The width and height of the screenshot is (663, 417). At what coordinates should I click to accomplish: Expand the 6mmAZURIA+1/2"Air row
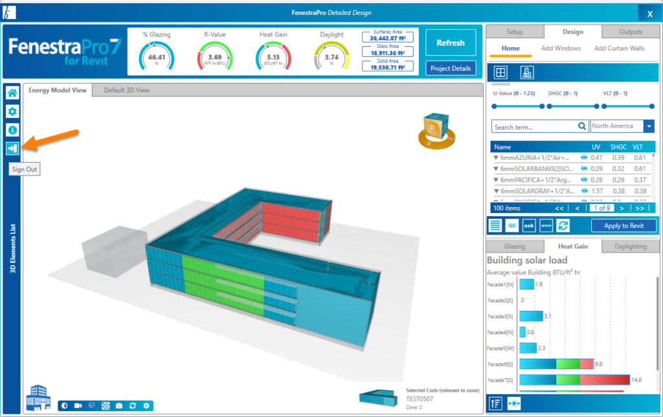tap(495, 158)
